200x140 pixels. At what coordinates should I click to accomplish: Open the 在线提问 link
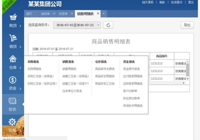[176, 2]
